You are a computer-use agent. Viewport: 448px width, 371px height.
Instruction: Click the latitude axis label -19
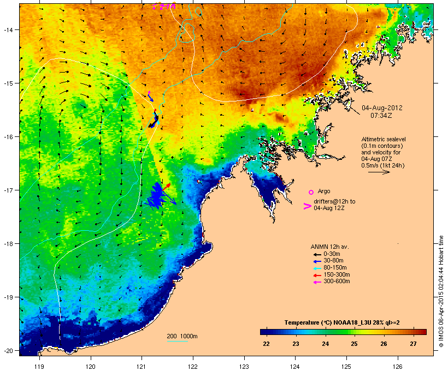[8, 297]
